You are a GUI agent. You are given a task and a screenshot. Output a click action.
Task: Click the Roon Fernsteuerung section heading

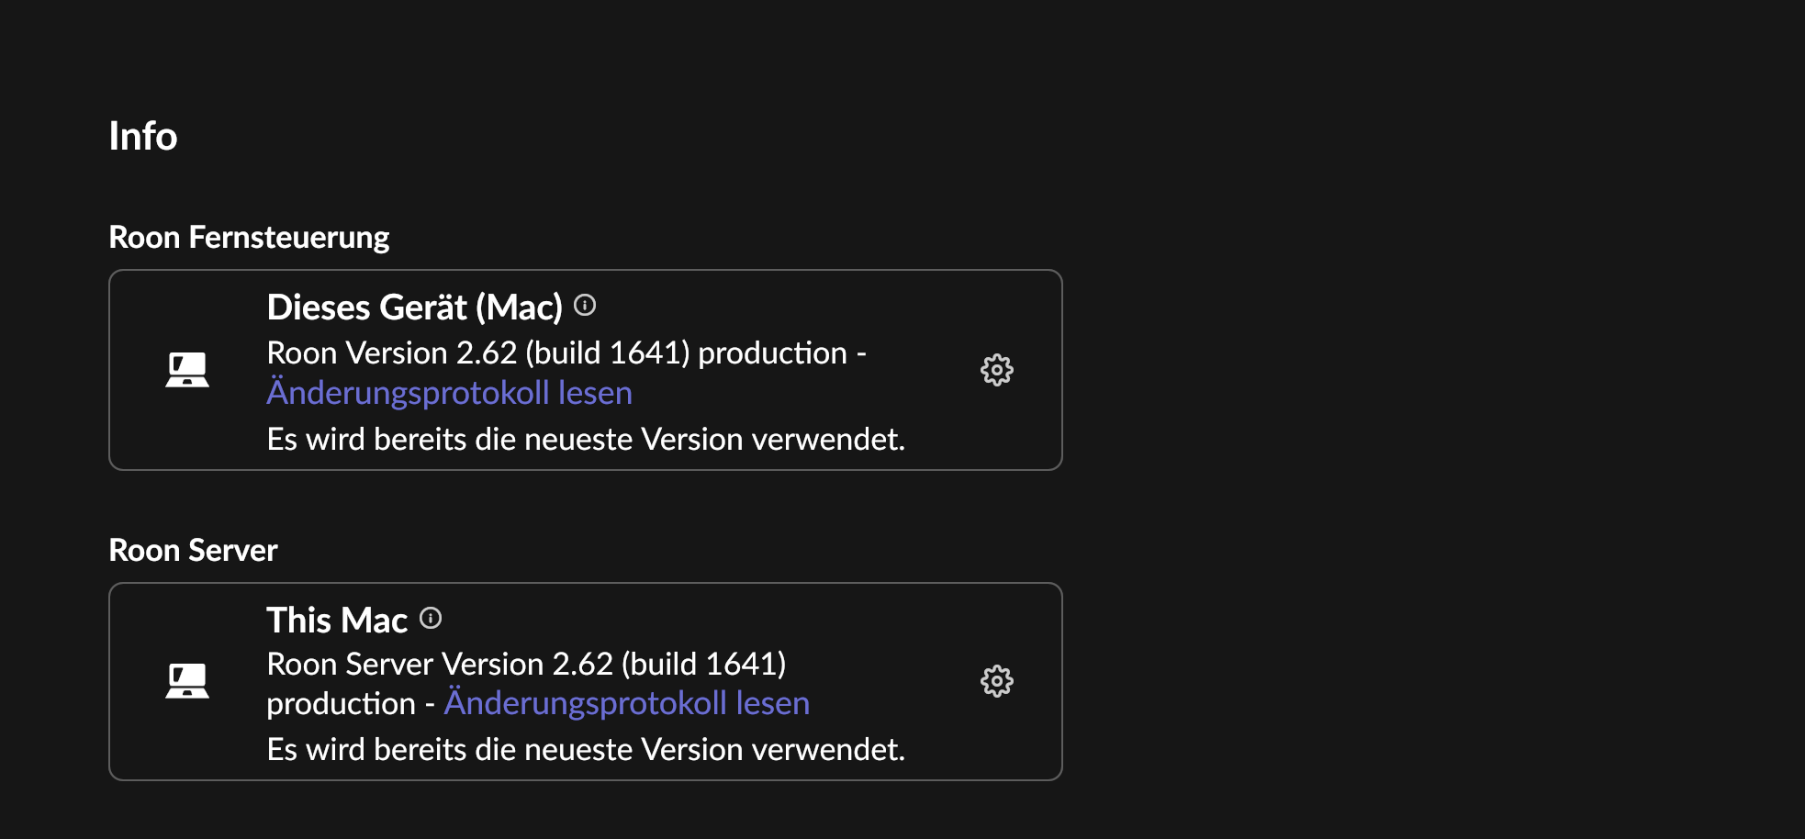(249, 237)
